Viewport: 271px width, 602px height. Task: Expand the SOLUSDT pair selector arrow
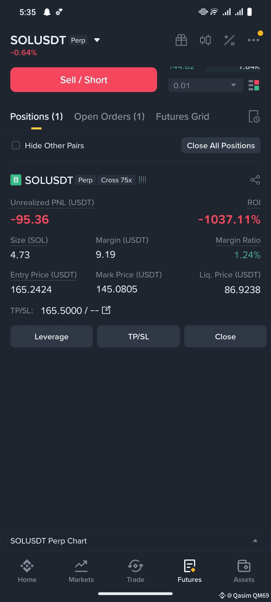click(97, 40)
